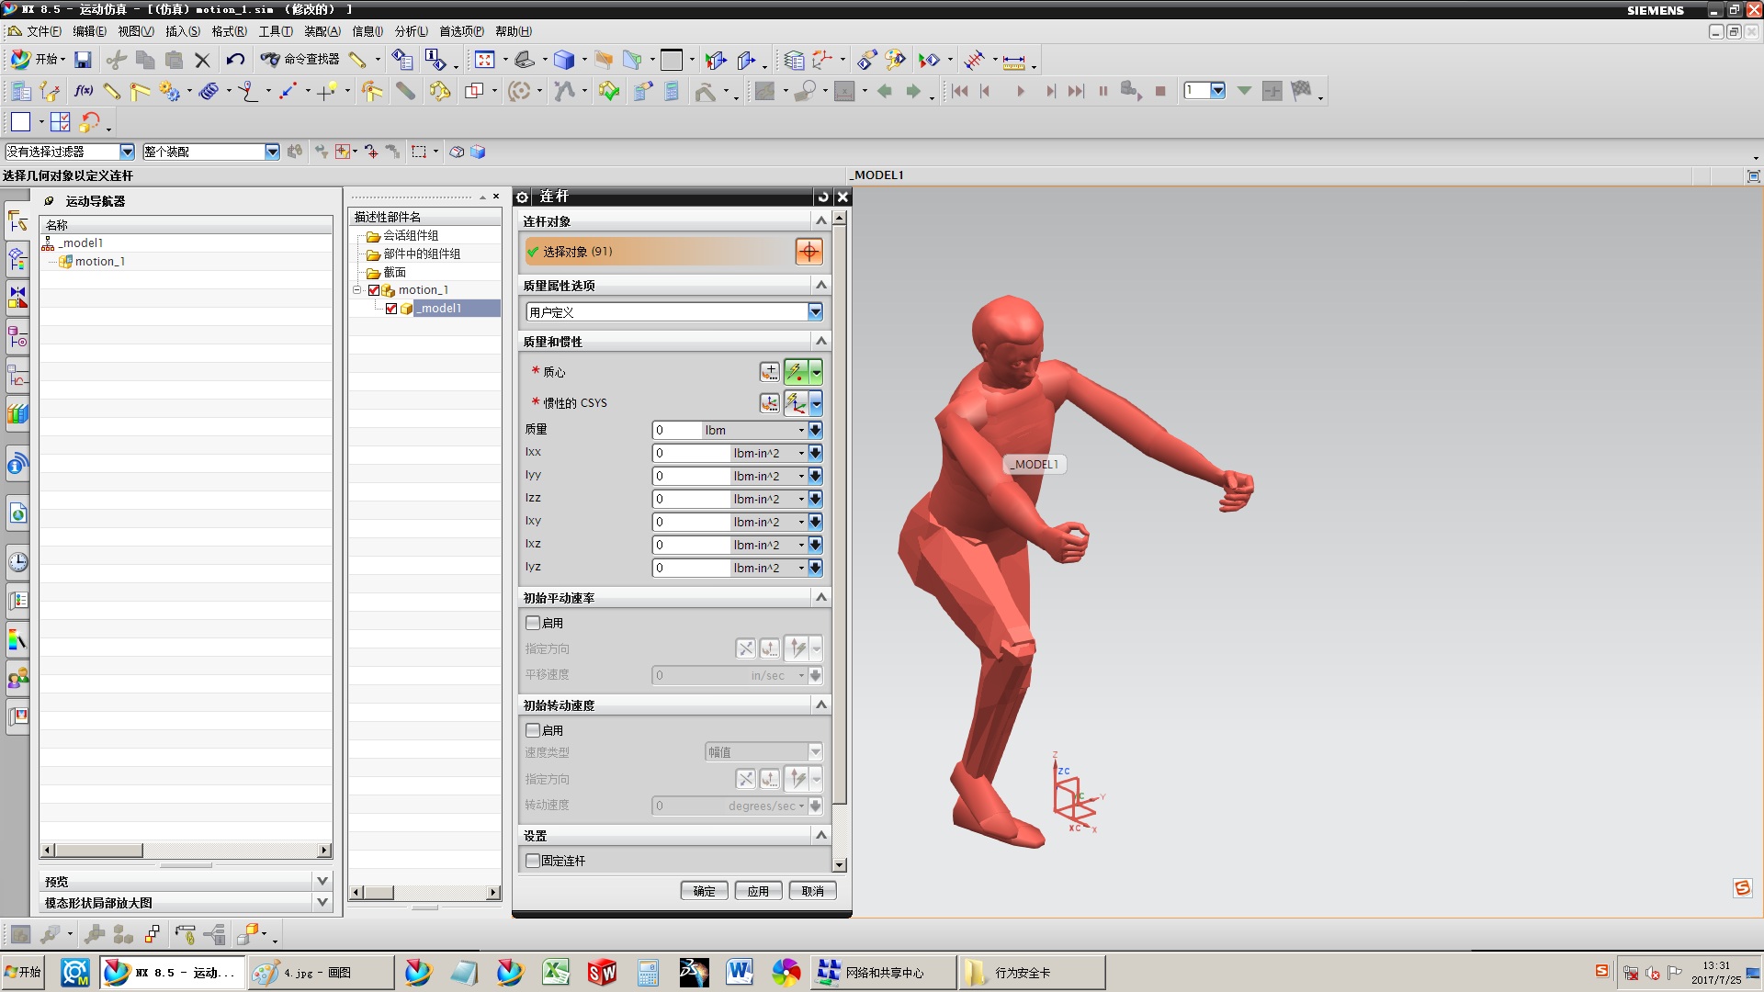Screen dimensions: 1764x992
Task: Open the roles sidebar icon
Action: pos(17,680)
